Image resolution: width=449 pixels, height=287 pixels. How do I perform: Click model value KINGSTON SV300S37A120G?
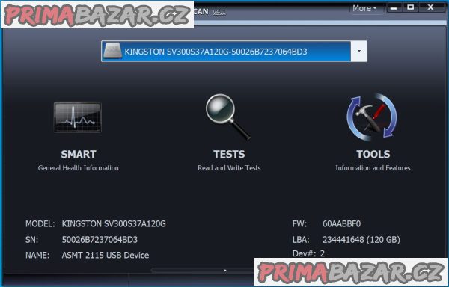tap(114, 223)
